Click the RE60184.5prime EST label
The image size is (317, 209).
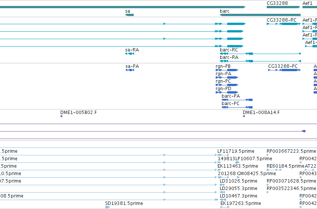point(285,166)
